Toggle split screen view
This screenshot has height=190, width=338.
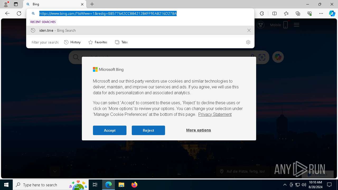[x=274, y=13]
